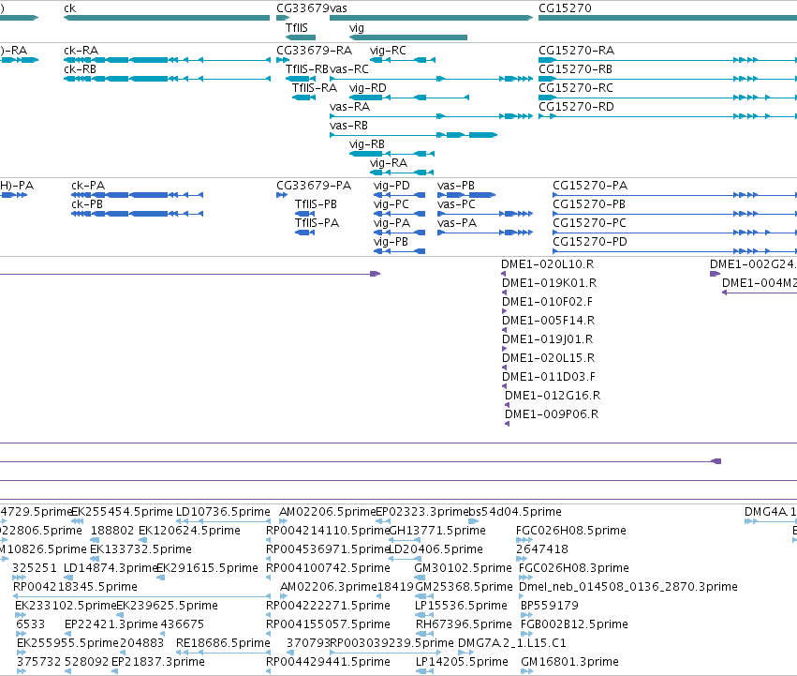Select the vas-PA protein label
This screenshot has width=797, height=676.
[x=457, y=223]
